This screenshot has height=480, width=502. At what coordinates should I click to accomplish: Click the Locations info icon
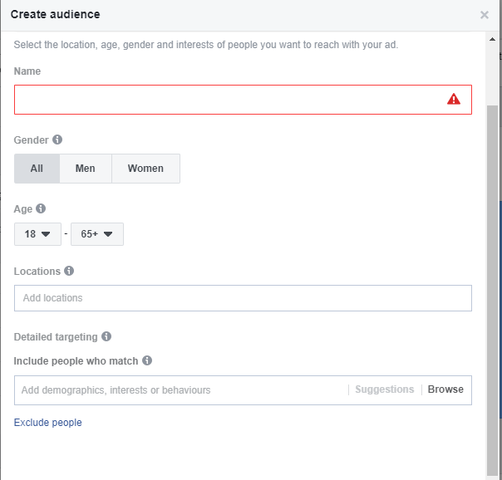[x=69, y=271]
